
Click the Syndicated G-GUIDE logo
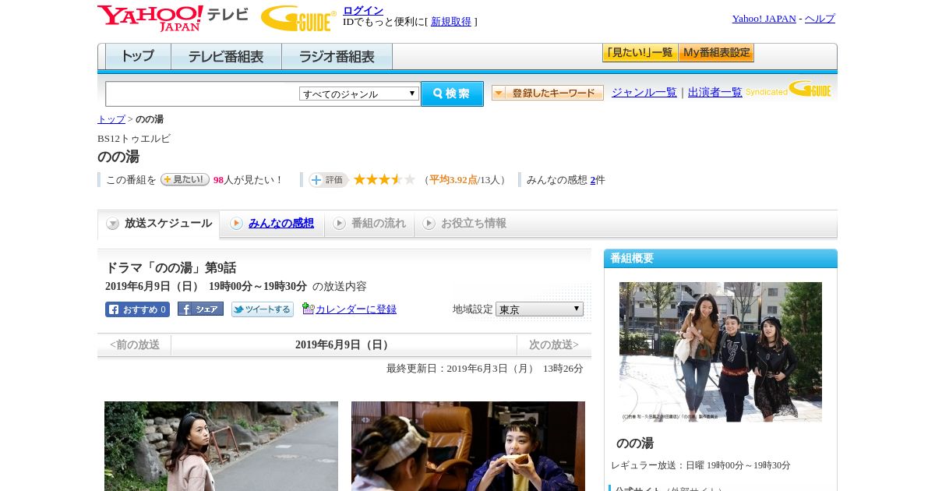click(x=788, y=89)
